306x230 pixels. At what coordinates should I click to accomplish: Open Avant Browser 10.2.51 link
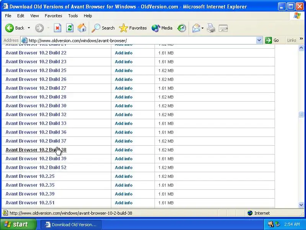pyautogui.click(x=30, y=203)
